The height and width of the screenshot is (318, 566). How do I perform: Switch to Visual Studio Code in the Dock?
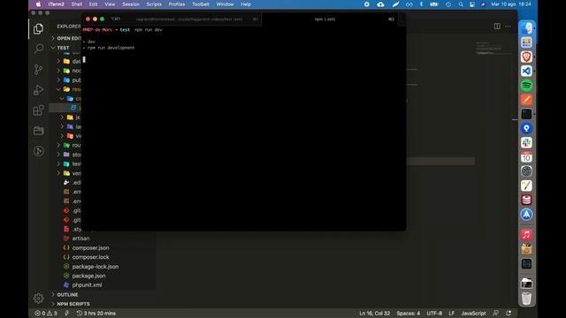pyautogui.click(x=526, y=71)
